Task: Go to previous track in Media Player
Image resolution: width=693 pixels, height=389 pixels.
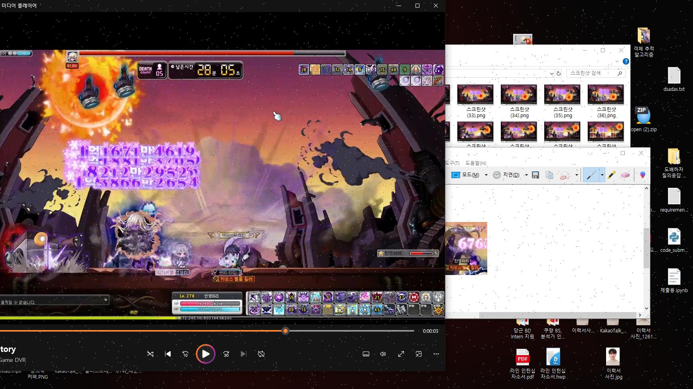Action: coord(168,354)
